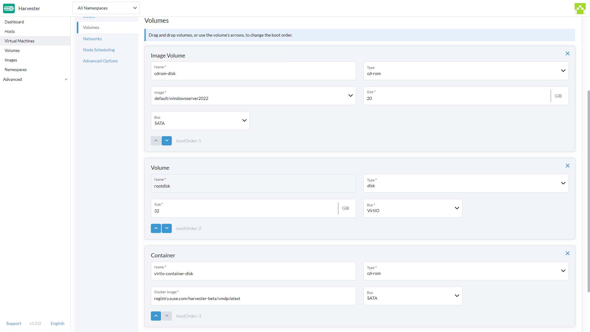Click the Support link
This screenshot has height=332, width=590.
pos(14,323)
